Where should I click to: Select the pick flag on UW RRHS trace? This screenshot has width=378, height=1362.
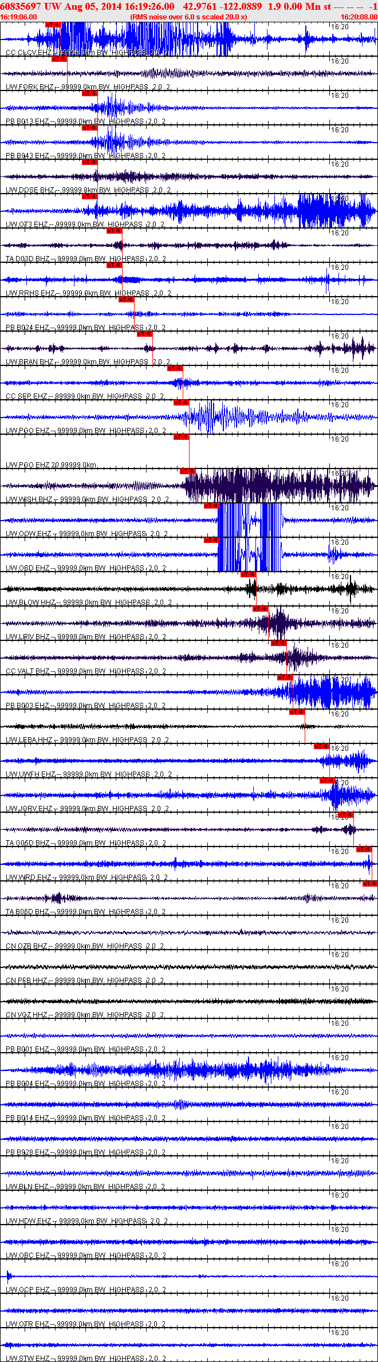click(x=114, y=265)
